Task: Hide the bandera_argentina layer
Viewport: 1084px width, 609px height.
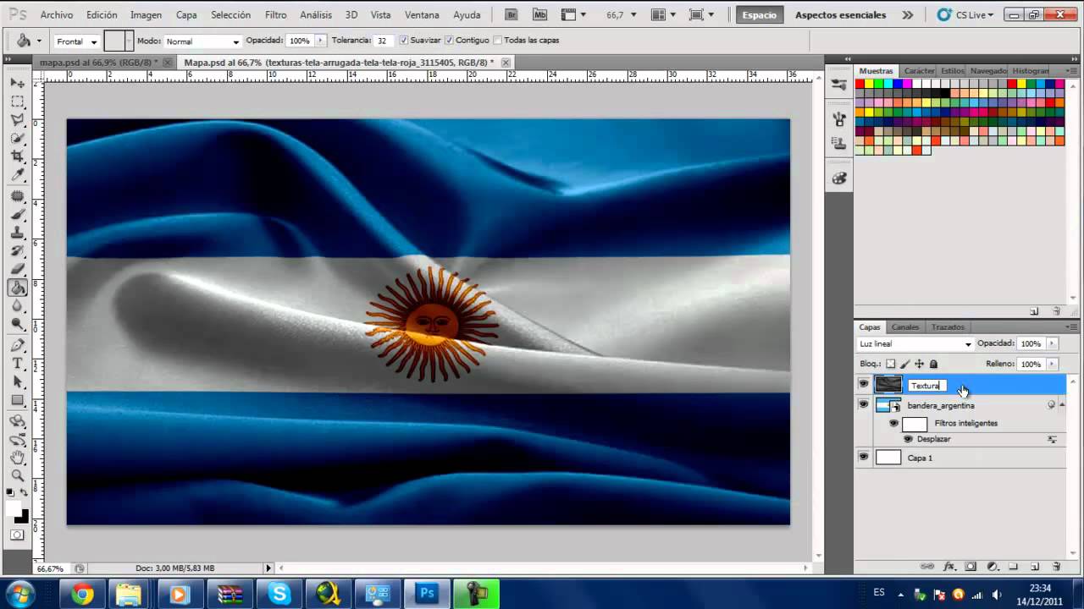Action: [x=863, y=405]
